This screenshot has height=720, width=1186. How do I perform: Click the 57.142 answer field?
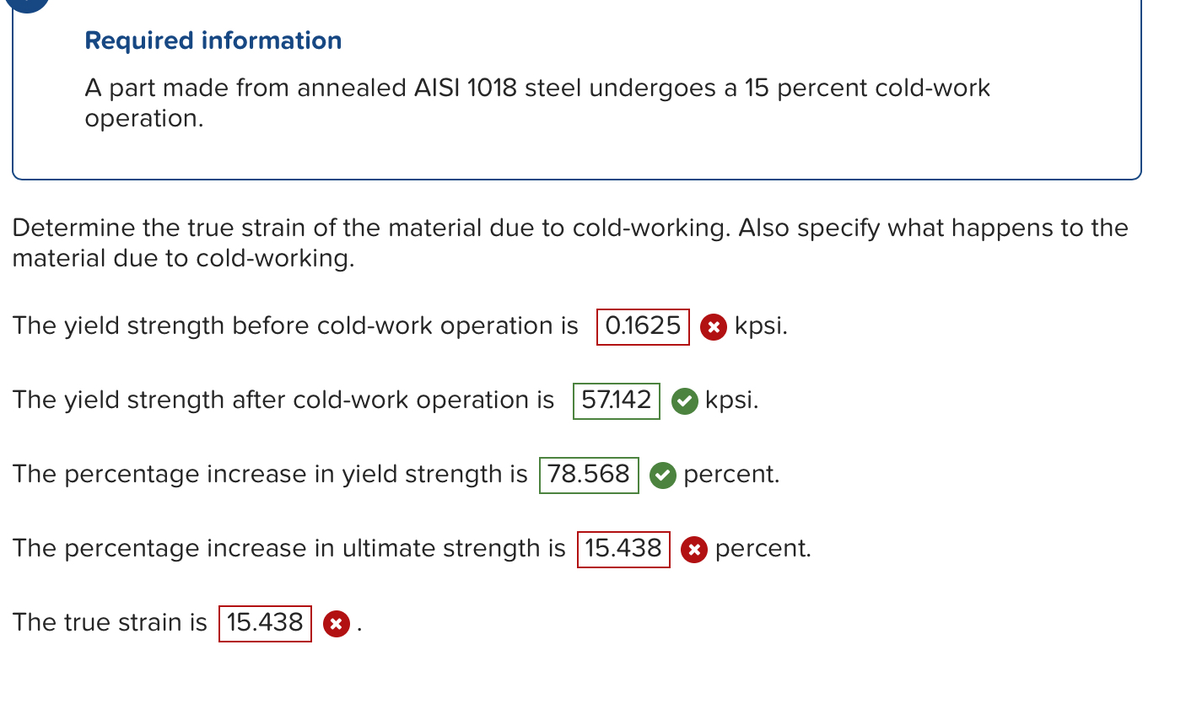617,401
